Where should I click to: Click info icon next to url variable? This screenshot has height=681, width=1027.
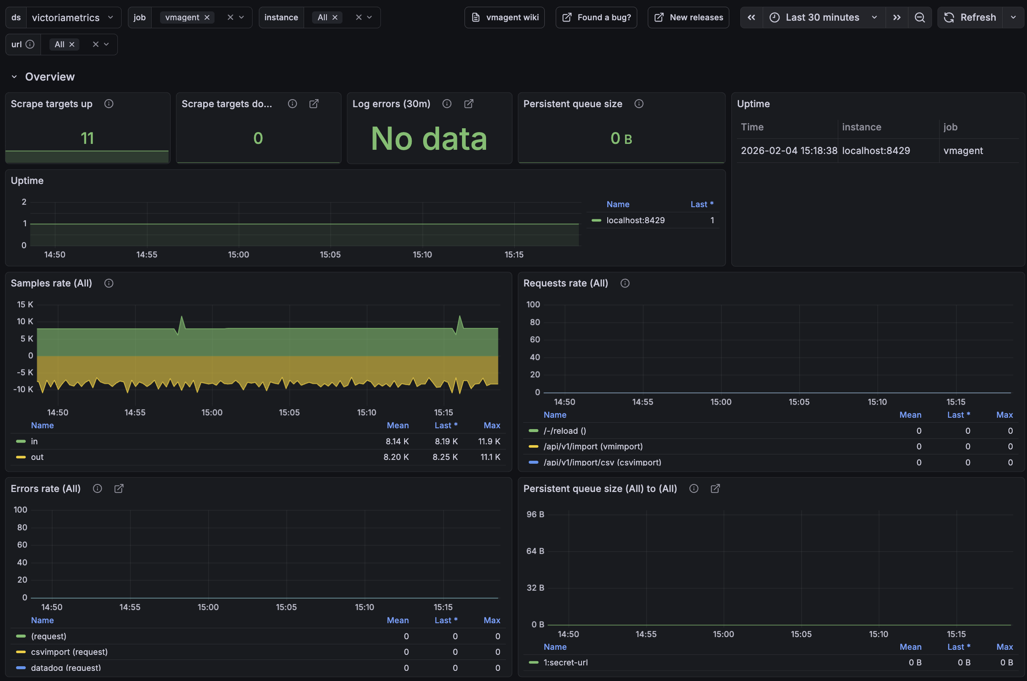(30, 44)
